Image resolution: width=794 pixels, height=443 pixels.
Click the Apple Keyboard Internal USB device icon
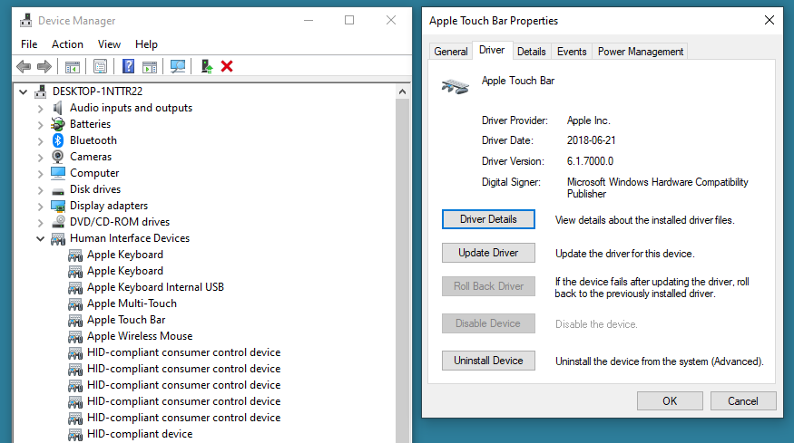click(75, 288)
